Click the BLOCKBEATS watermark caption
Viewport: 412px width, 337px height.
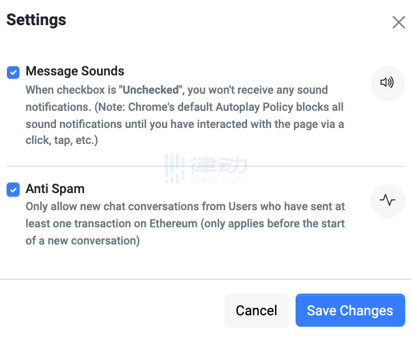coord(219,179)
